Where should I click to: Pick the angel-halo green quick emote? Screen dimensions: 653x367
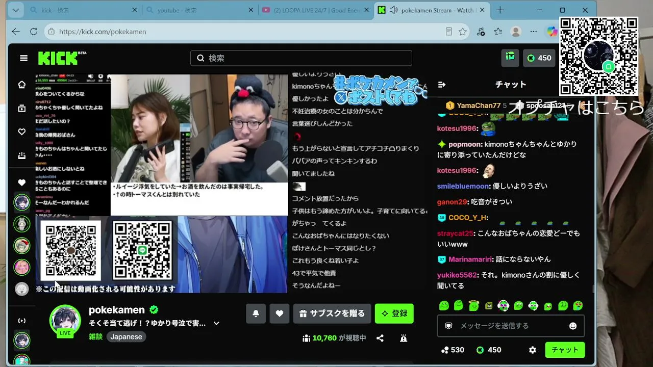click(x=474, y=306)
